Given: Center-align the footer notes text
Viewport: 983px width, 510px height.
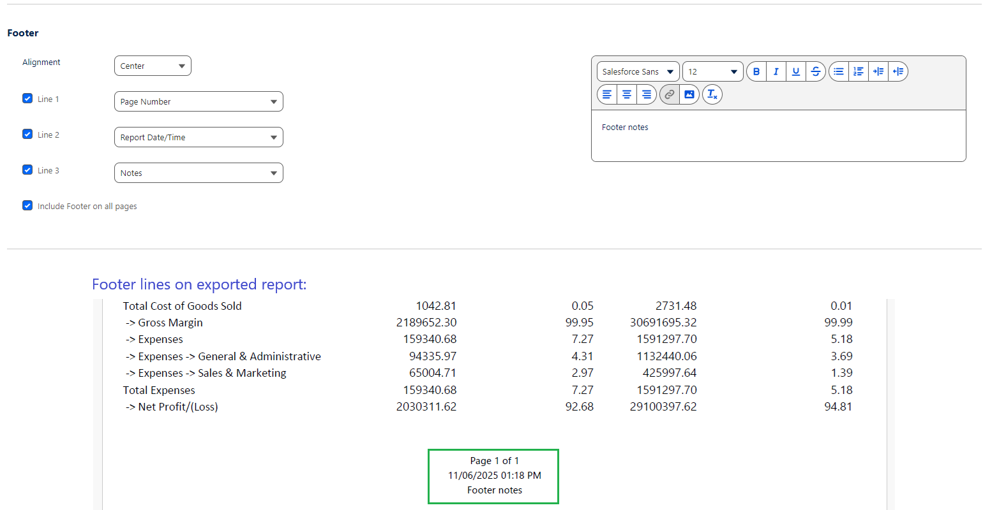Looking at the screenshot, I should (627, 94).
